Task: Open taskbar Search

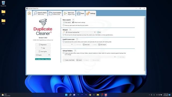Action: pos(70,95)
